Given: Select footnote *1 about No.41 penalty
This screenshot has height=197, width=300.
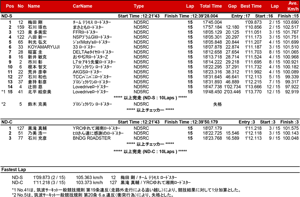Looking at the screenshot, I should click(126, 190).
